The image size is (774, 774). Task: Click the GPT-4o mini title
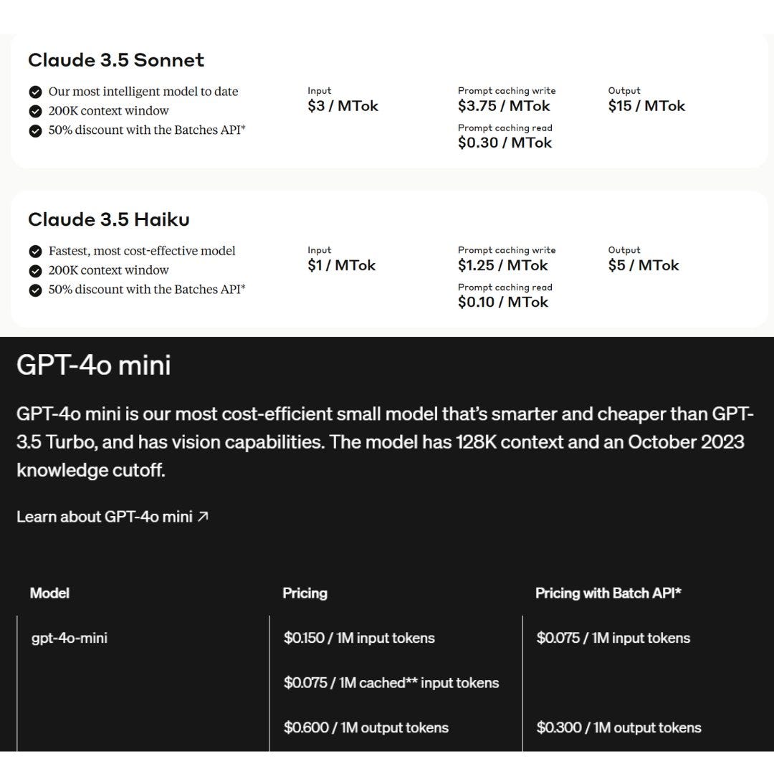pos(94,365)
